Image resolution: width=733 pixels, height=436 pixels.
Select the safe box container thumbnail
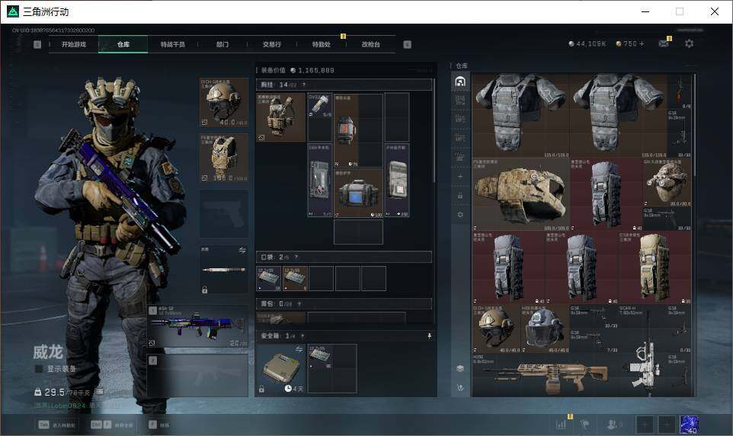point(280,369)
